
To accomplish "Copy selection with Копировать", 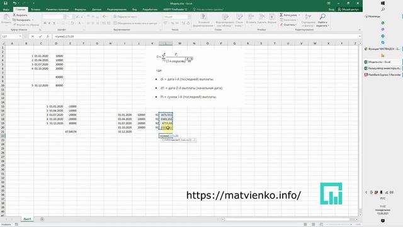I will click(x=21, y=20).
